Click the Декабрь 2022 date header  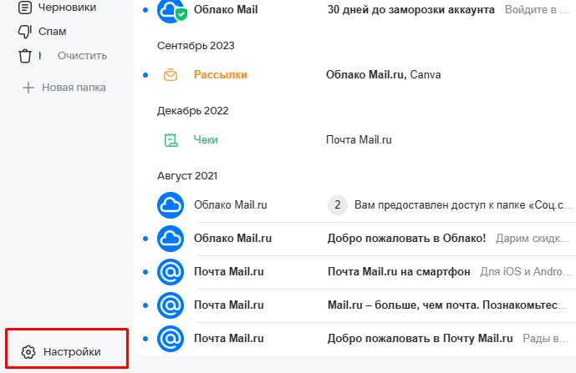tap(193, 111)
